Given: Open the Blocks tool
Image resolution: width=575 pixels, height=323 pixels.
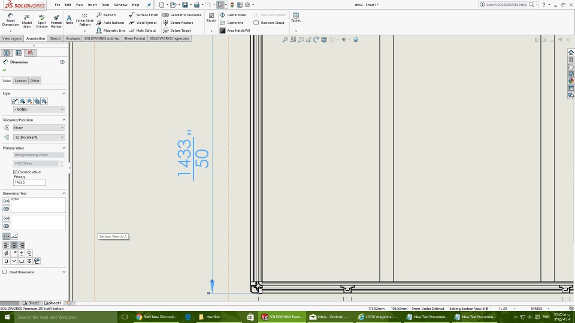Looking at the screenshot, I should [x=211, y=17].
